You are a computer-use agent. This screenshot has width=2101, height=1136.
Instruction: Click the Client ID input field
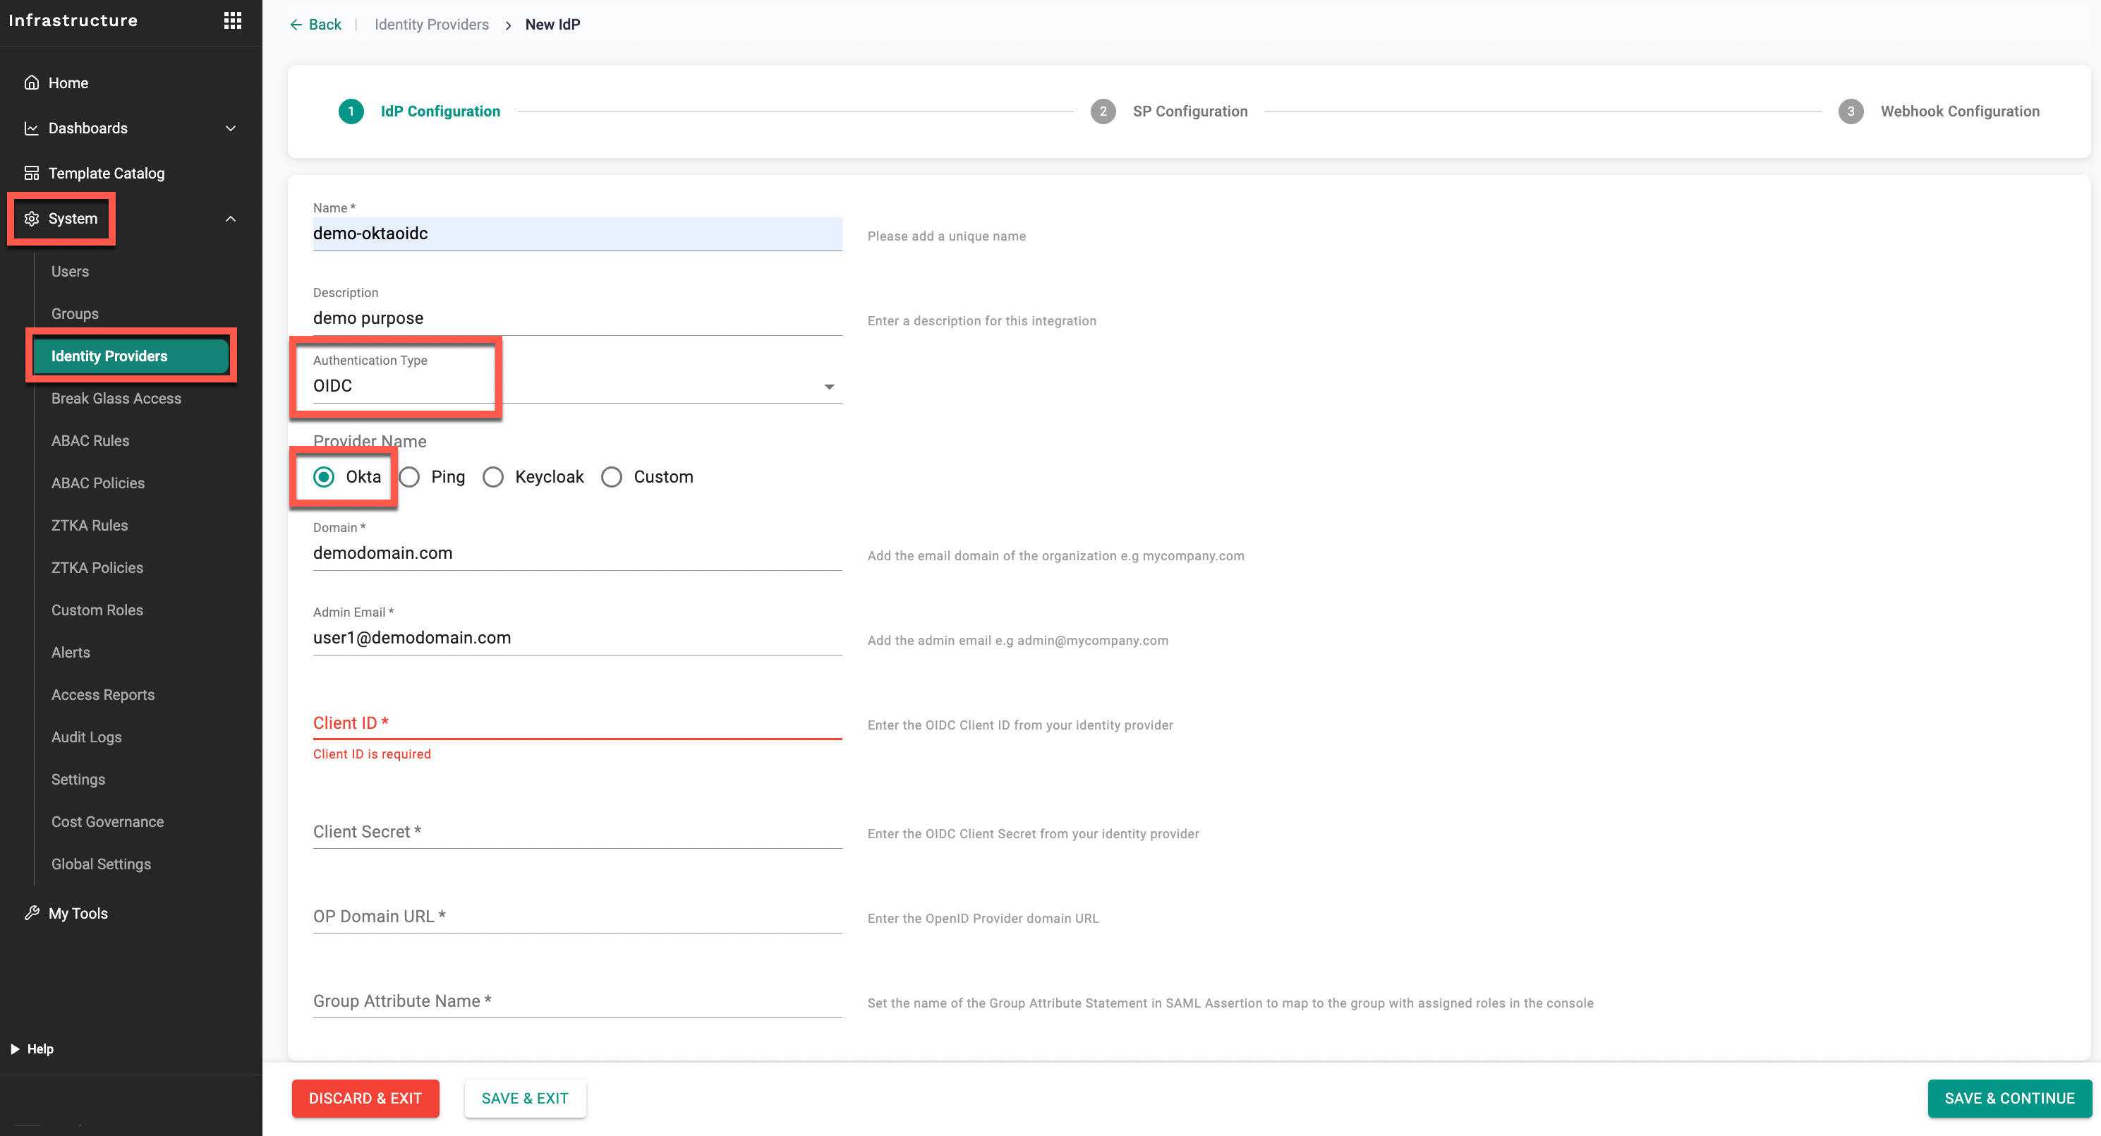tap(576, 723)
